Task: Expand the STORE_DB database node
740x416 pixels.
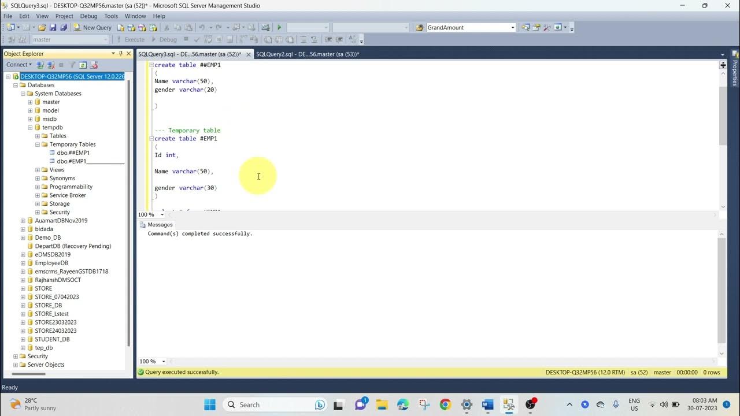Action: [23, 306]
